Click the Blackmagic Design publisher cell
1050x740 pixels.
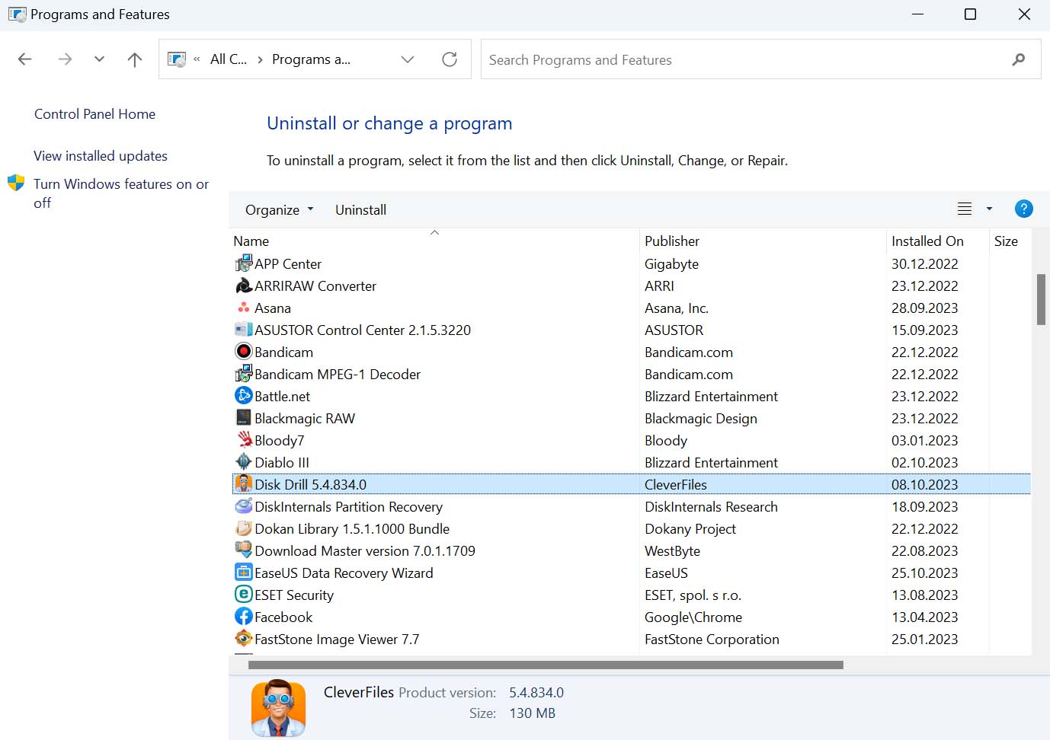tap(700, 419)
